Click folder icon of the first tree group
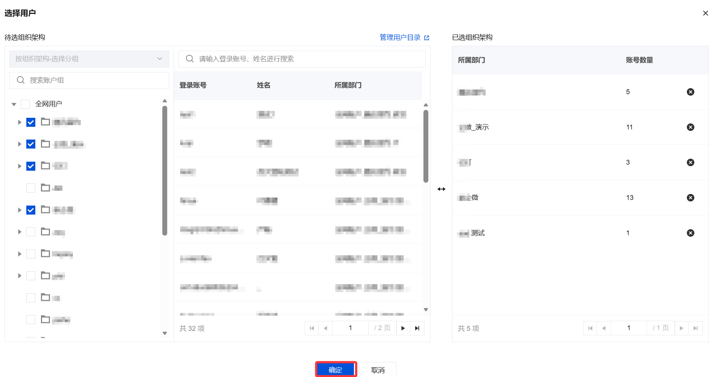Viewport: 709px width, 377px height. tap(45, 122)
